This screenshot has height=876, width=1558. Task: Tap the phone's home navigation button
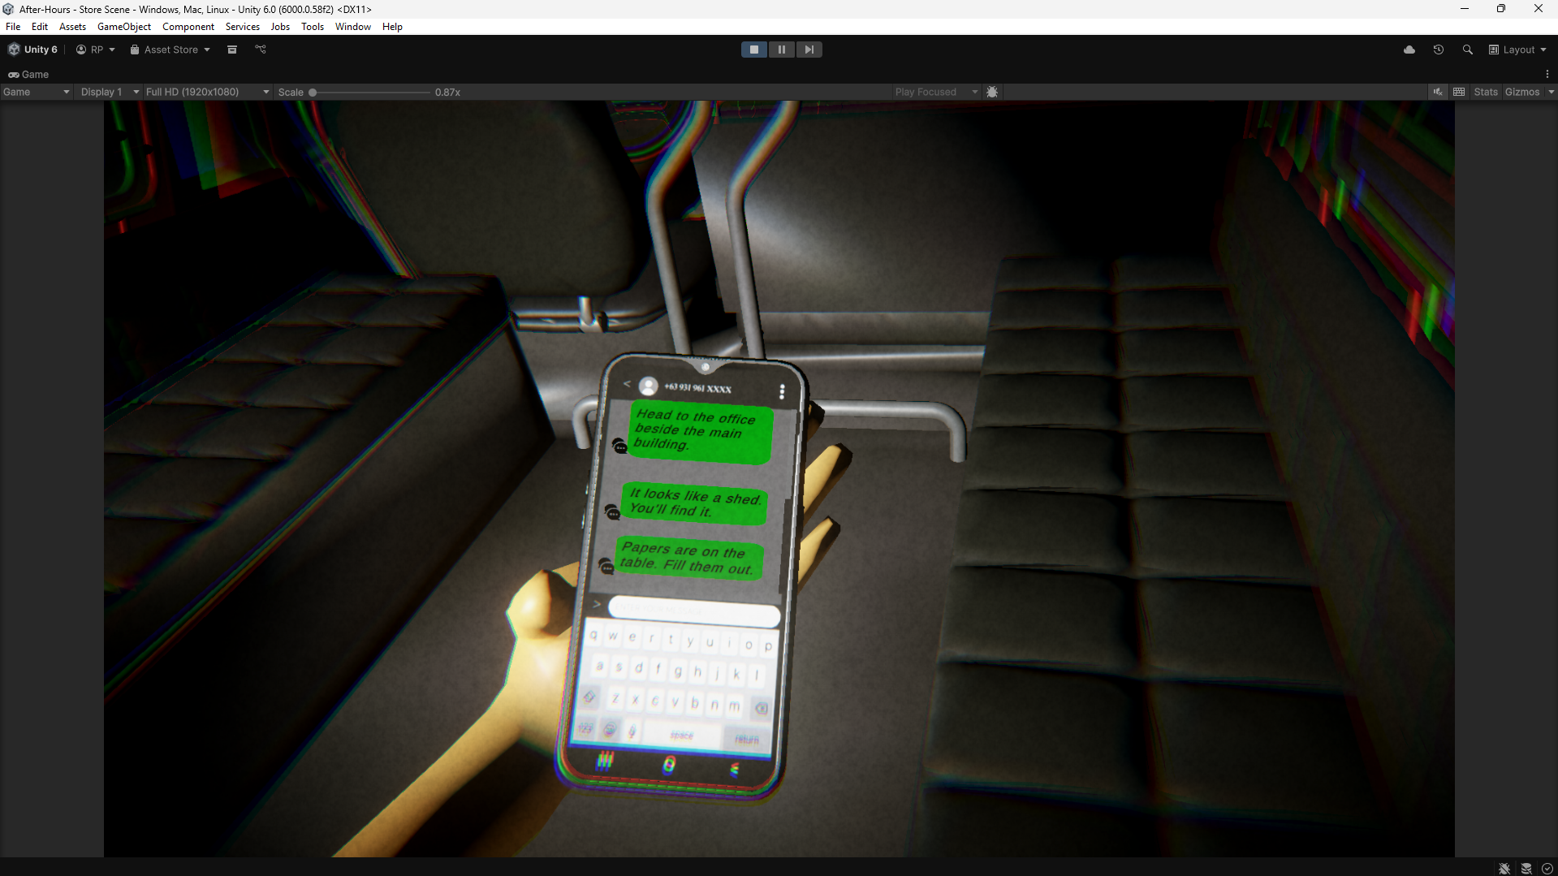[x=669, y=764]
